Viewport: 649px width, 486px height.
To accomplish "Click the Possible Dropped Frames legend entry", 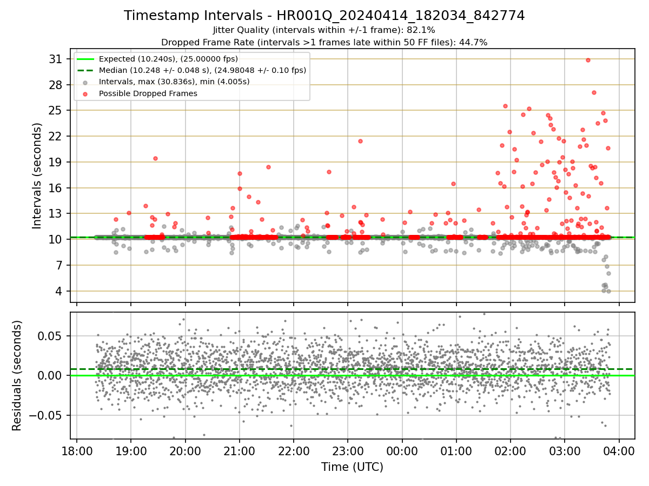I will tap(148, 93).
